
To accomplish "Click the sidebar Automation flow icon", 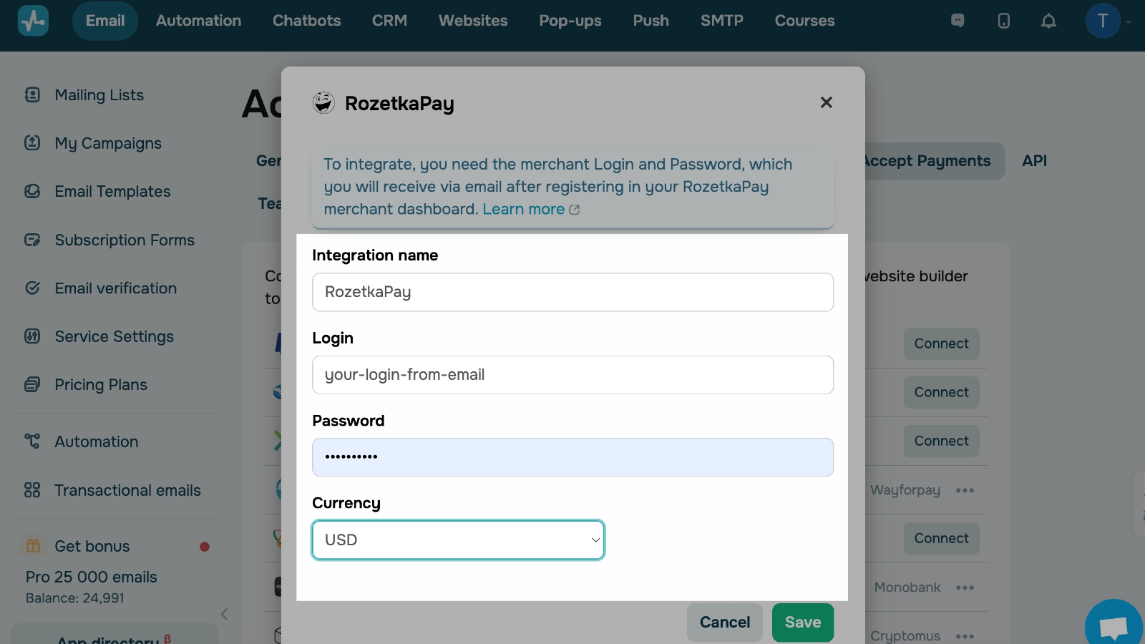I will (32, 441).
